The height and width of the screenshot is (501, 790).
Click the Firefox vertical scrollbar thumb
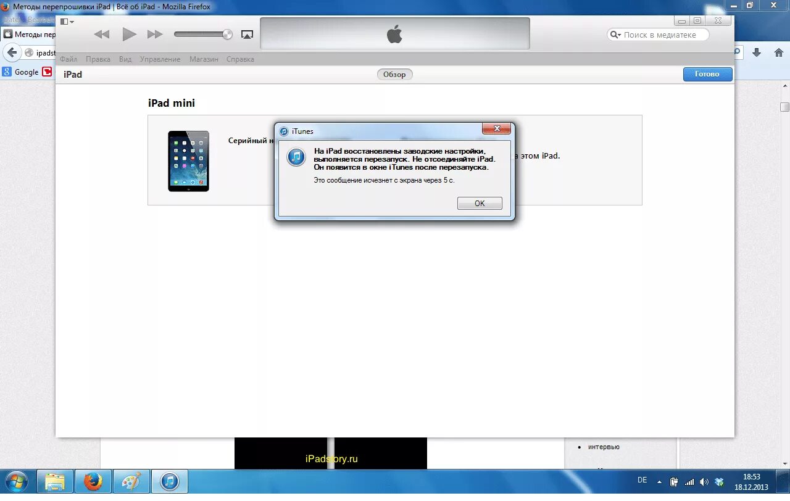(784, 107)
